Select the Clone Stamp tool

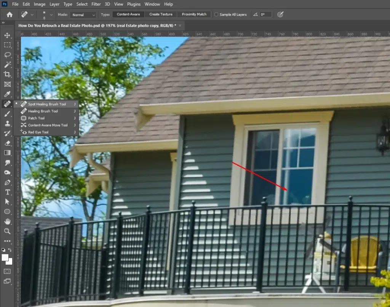point(7,123)
